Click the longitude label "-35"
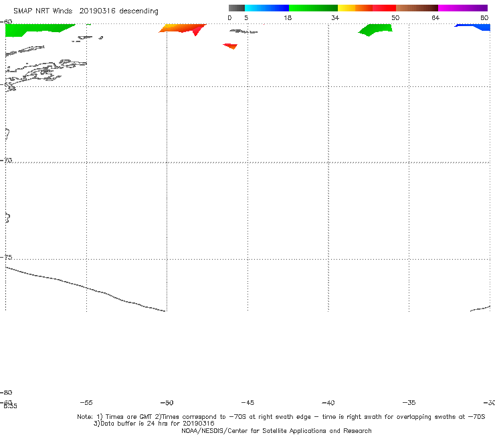This screenshot has width=495, height=435. pyautogui.click(x=409, y=402)
